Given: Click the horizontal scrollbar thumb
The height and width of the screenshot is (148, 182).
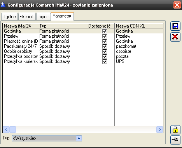Looking at the screenshot, I should click(12, 129).
